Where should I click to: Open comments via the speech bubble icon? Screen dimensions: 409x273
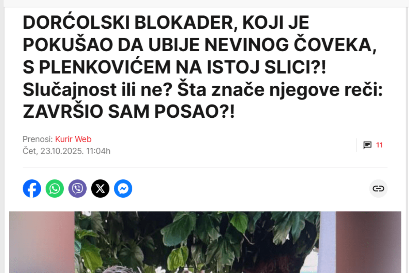[367, 145]
